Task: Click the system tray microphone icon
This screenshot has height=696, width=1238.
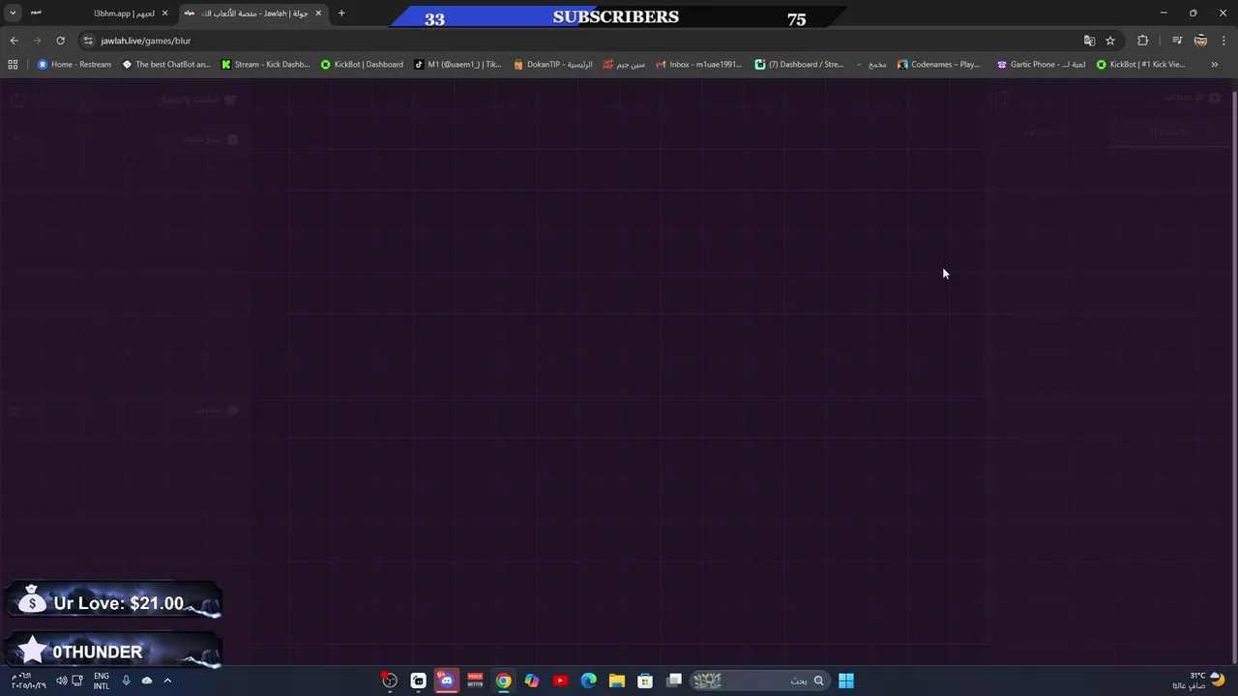Action: click(x=126, y=681)
